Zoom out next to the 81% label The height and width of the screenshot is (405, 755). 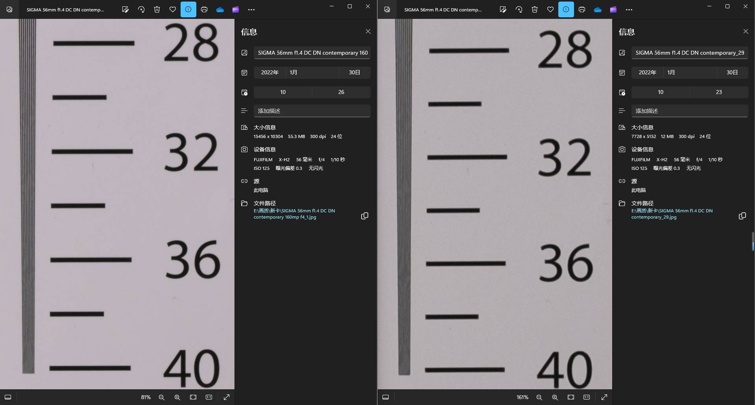(x=162, y=398)
